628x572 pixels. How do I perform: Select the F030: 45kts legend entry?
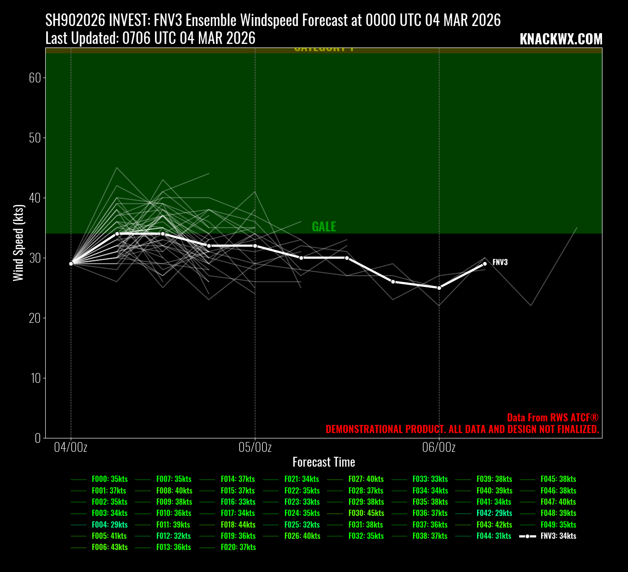[366, 513]
